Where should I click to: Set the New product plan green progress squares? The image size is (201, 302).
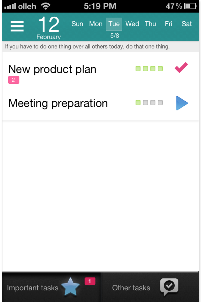[149, 69]
